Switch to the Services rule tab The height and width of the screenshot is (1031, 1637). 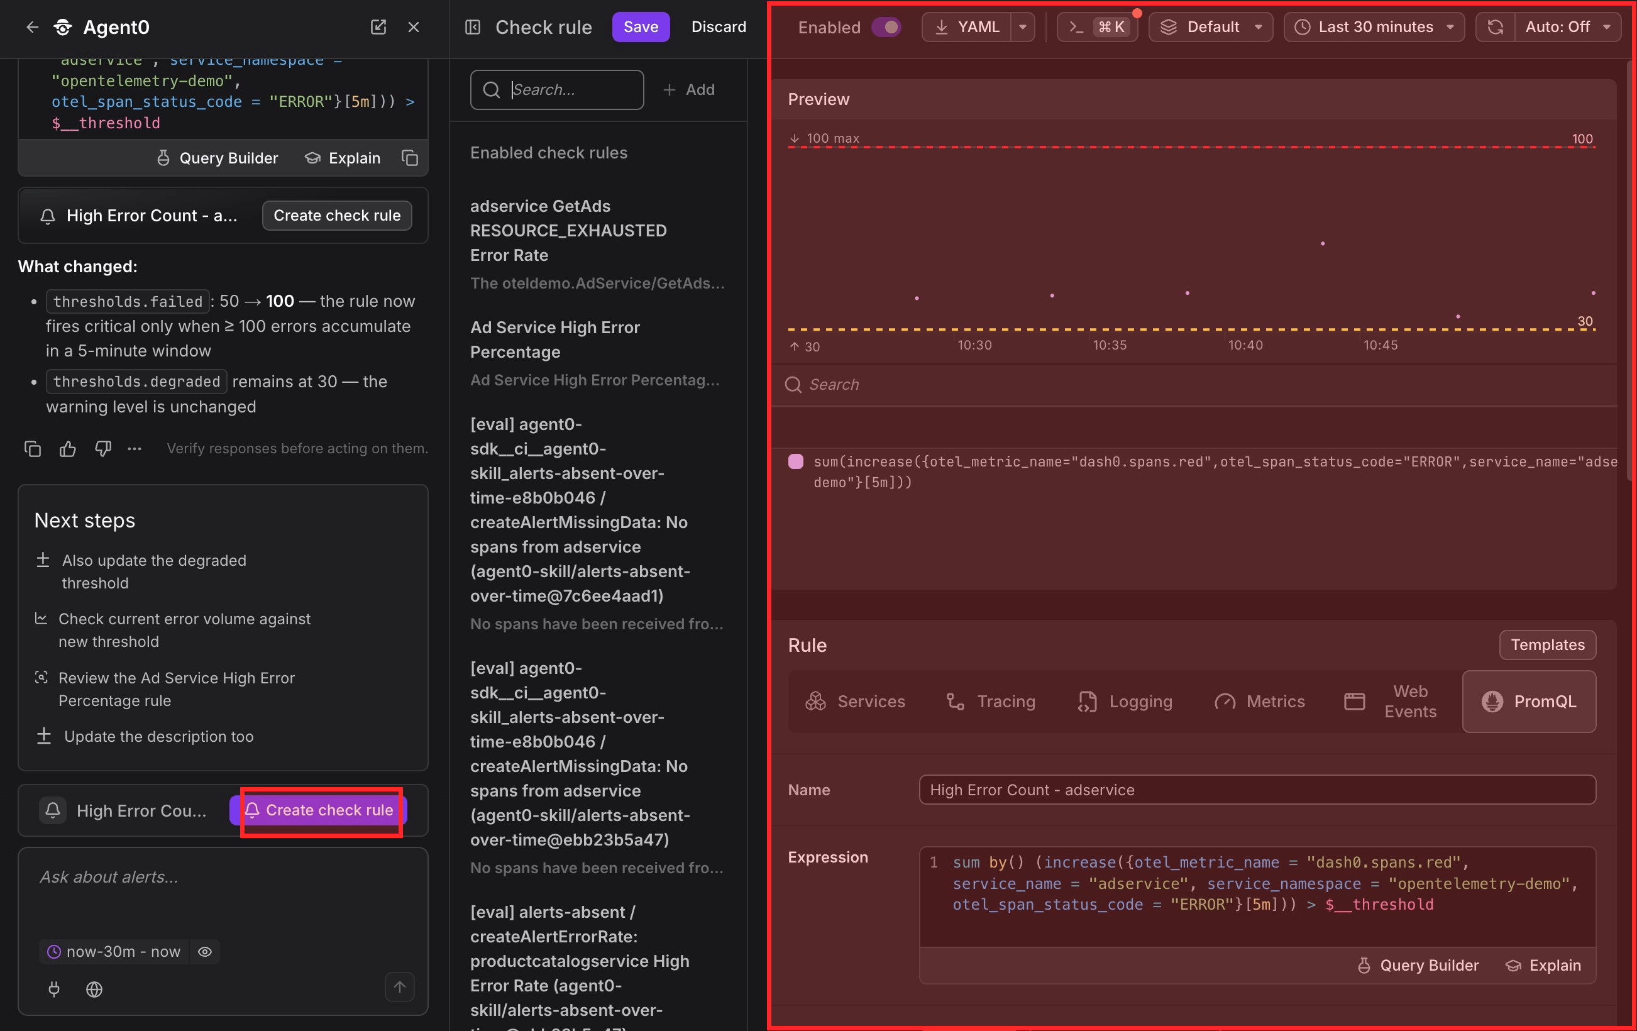tap(855, 702)
